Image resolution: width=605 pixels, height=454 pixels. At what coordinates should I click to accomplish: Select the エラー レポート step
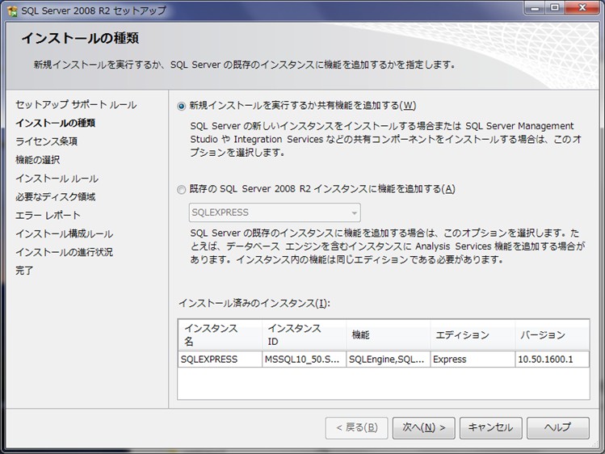[x=48, y=215]
